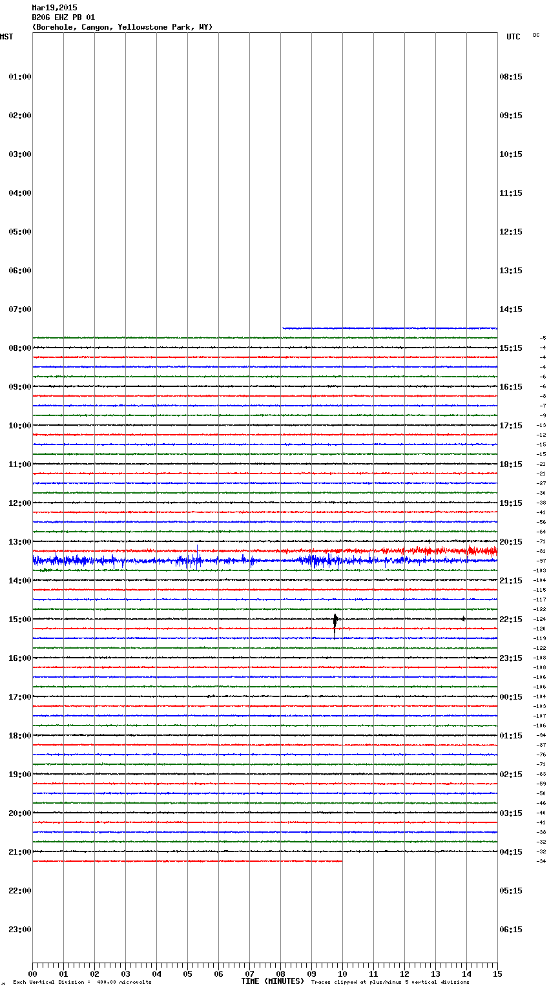Viewport: 549px width, 991px height.
Task: Click the DC offset value -50
Action: pyautogui.click(x=541, y=794)
